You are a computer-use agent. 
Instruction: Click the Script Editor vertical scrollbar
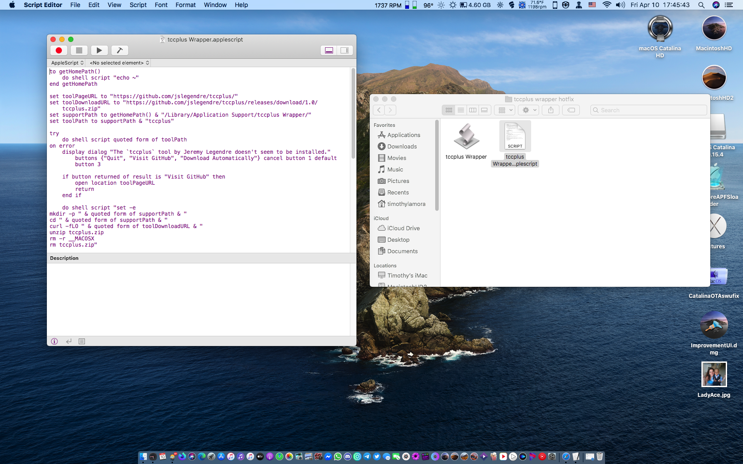click(353, 114)
